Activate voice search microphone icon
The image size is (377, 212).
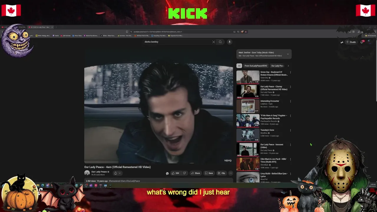[x=229, y=42]
